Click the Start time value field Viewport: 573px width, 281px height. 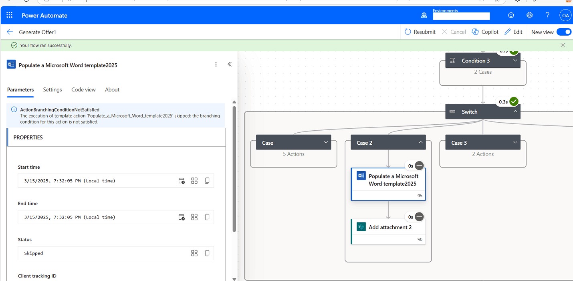point(116,181)
